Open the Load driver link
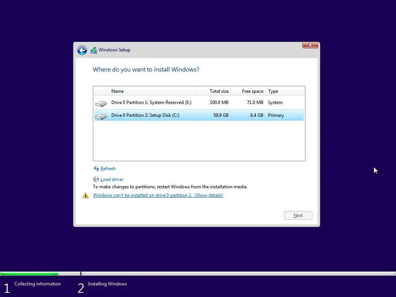Image resolution: width=396 pixels, height=297 pixels. [x=112, y=179]
